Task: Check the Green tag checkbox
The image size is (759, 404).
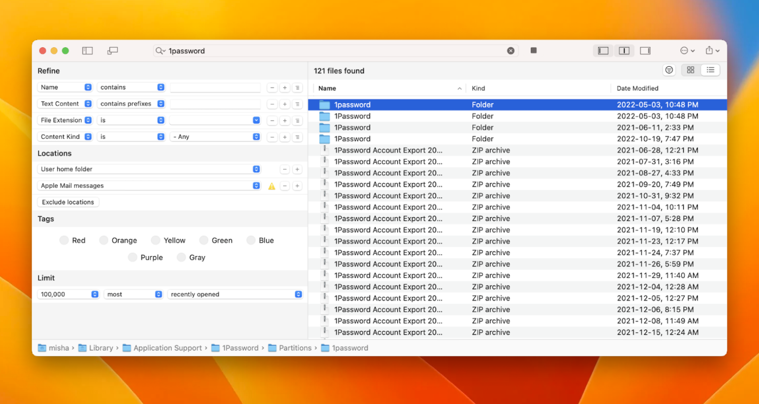Action: (x=203, y=240)
